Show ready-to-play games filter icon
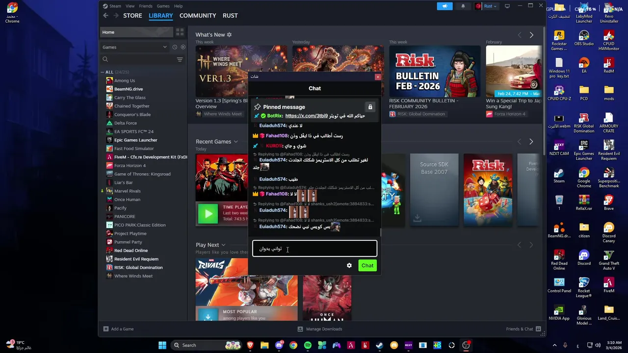The image size is (628, 353). [183, 47]
